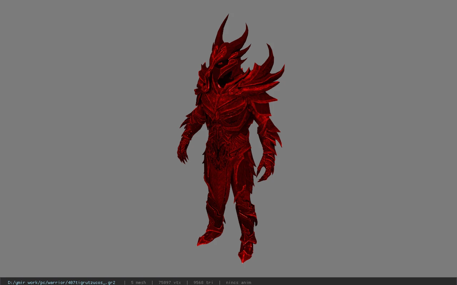
Task: Click the file path 'D:/ymir work/pc/warrior/407tigrutzucos_.gr2'
Action: pos(61,283)
